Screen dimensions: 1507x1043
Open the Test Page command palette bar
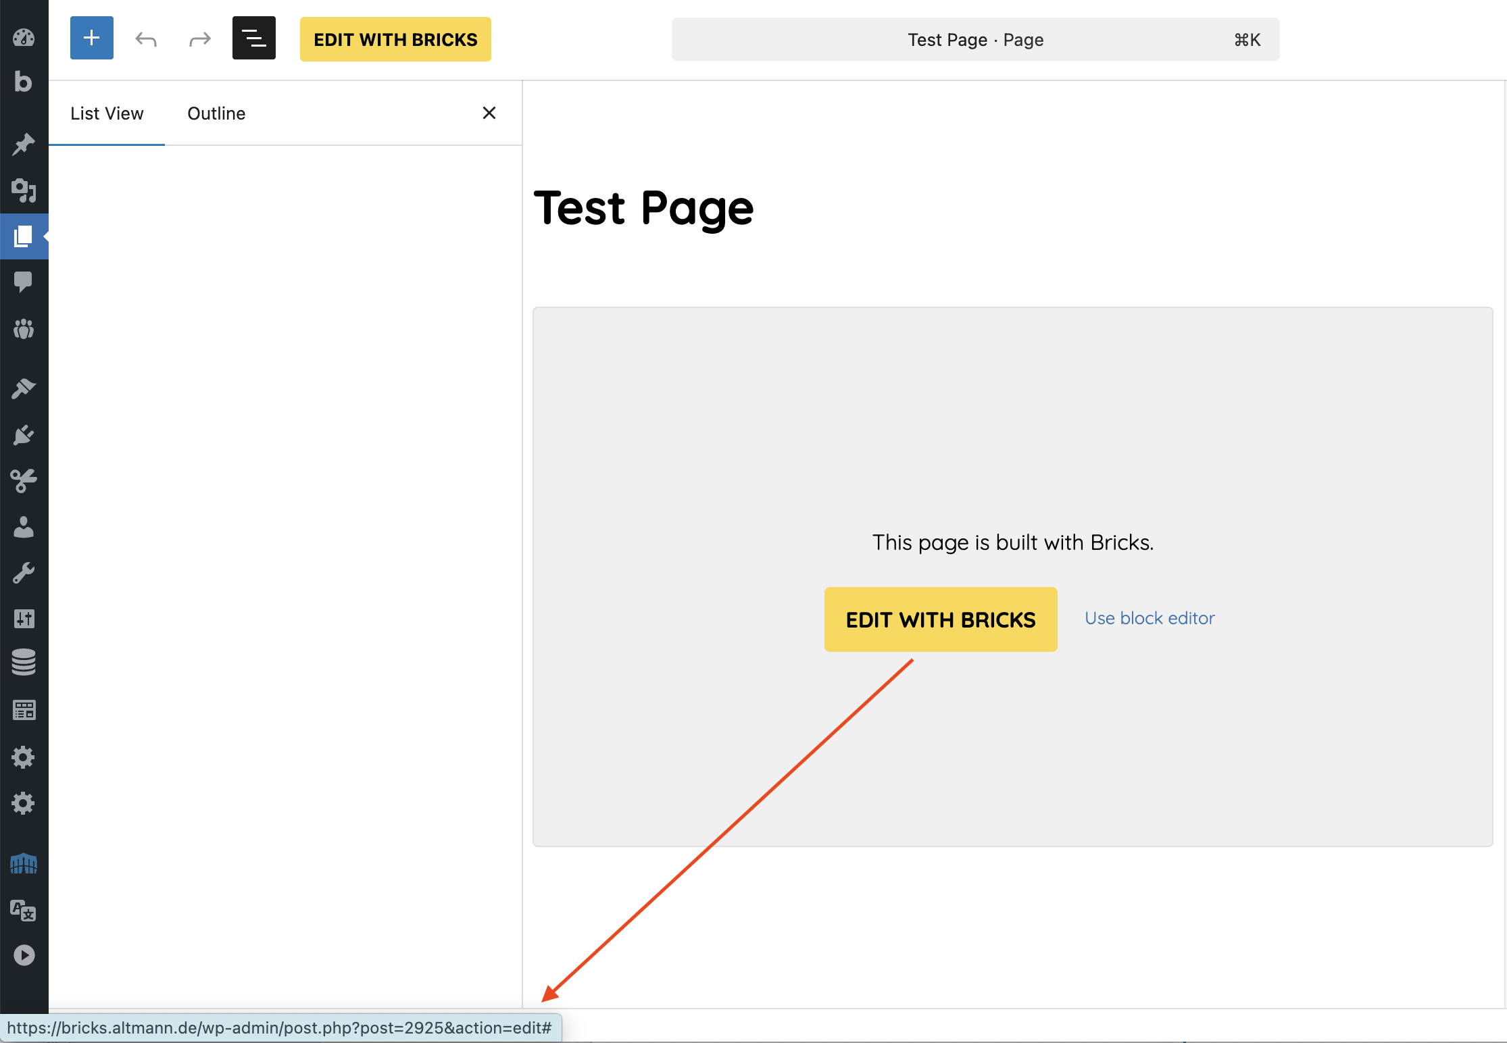pos(974,40)
